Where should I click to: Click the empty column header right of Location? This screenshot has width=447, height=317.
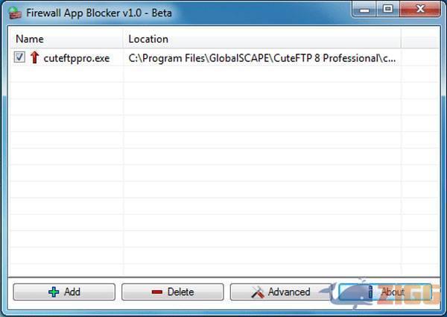[x=419, y=39]
